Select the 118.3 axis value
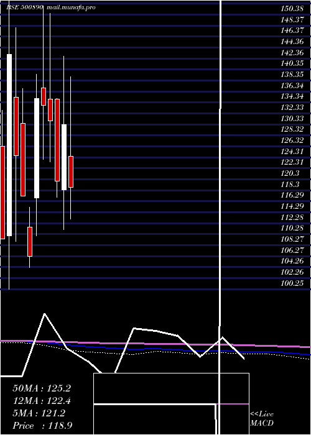This screenshot has height=435, width=311. point(290,184)
